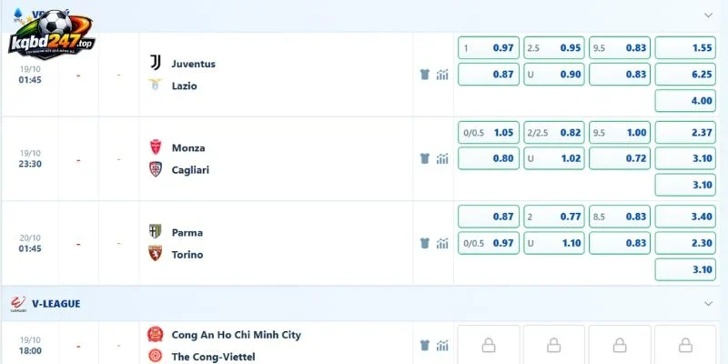Open the Torino team name link
This screenshot has height=364, width=728.
(187, 255)
